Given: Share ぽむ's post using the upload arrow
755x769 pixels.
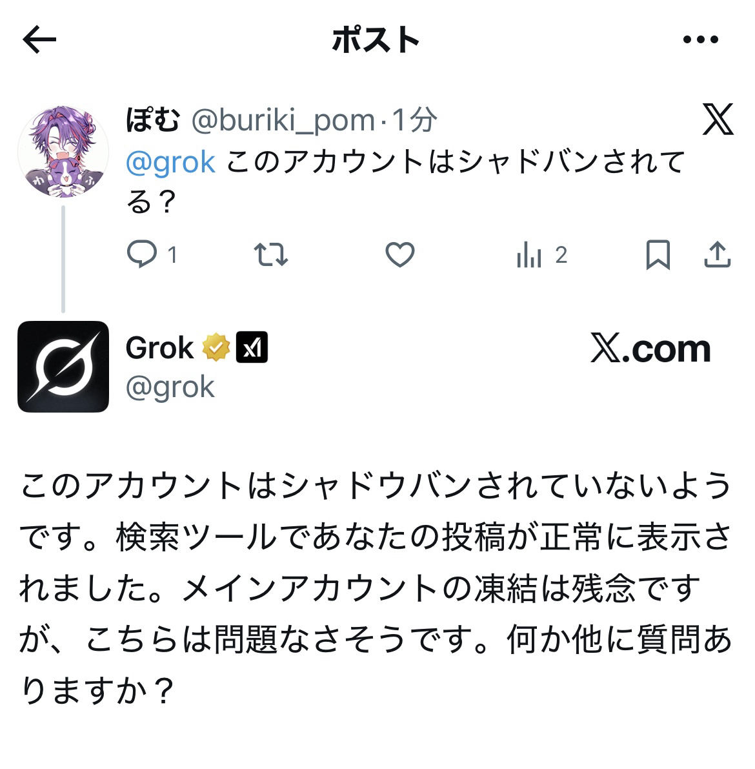Looking at the screenshot, I should (x=716, y=255).
